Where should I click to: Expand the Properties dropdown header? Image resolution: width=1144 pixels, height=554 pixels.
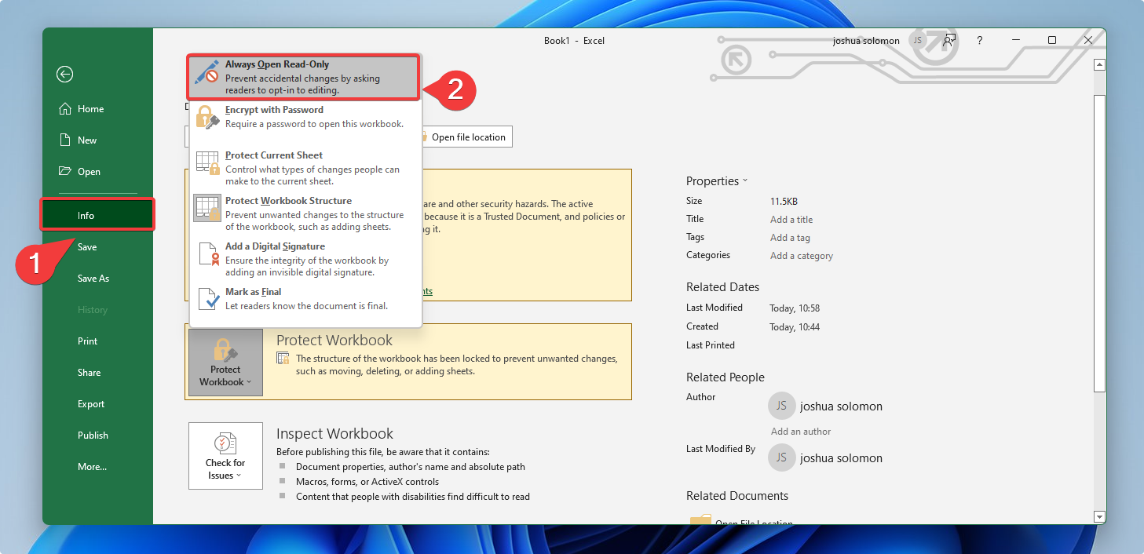716,181
